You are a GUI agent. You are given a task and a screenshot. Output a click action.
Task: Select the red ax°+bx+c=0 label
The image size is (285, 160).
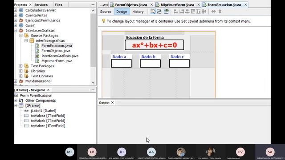click(155, 45)
